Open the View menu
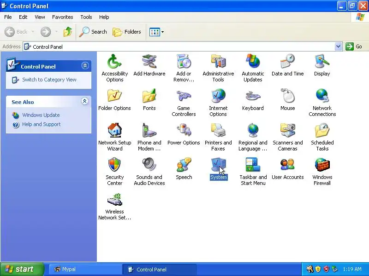The width and height of the screenshot is (369, 276). point(40,17)
